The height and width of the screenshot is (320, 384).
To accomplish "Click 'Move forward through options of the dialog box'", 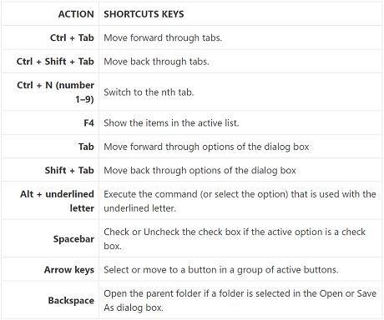I will tap(206, 147).
